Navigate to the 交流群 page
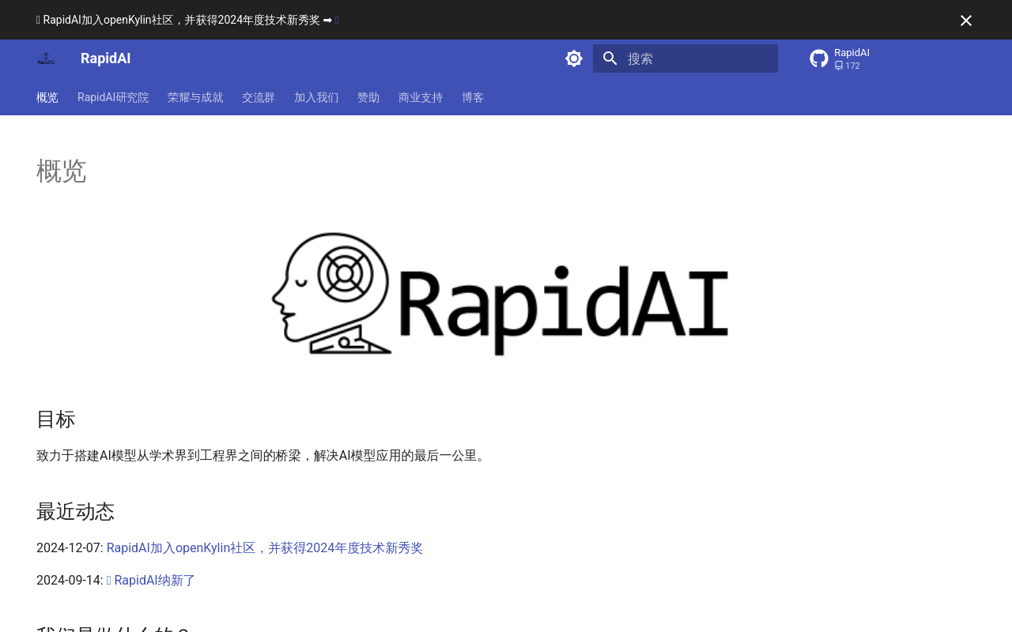The width and height of the screenshot is (1012, 632). [259, 96]
